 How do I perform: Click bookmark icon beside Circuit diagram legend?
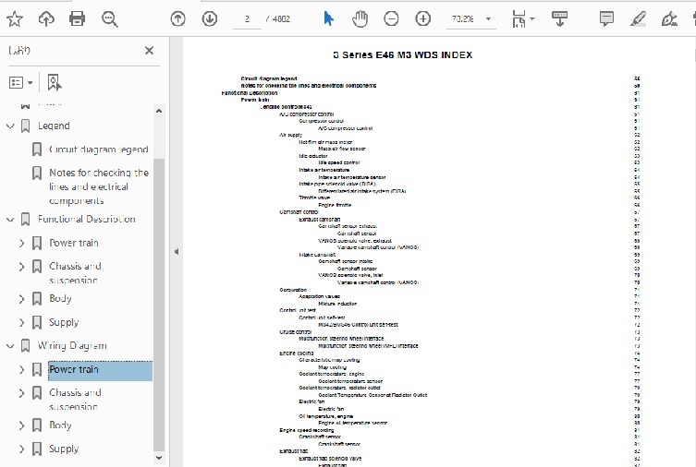37,150
